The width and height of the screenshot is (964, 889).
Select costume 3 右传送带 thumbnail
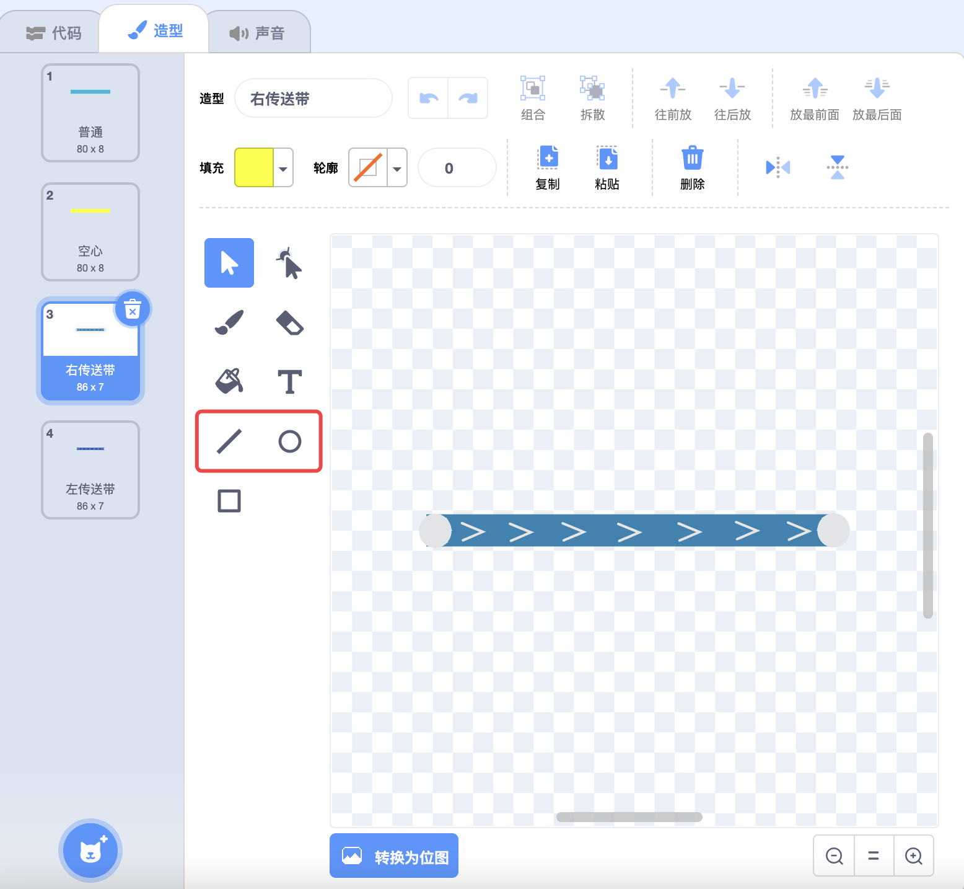pos(90,351)
